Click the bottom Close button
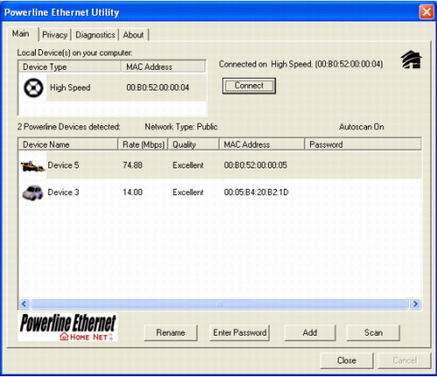The image size is (437, 377). tap(347, 360)
